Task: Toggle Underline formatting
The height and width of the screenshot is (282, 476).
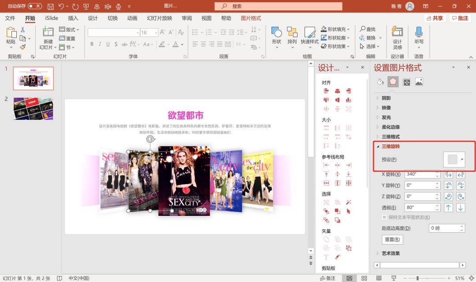Action: pyautogui.click(x=108, y=44)
